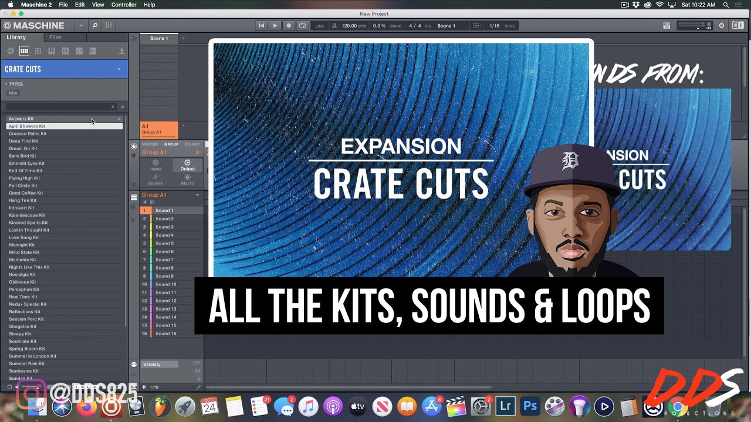This screenshot has width=751, height=422.
Task: Open the mixer view icon in header
Action: [x=109, y=26]
